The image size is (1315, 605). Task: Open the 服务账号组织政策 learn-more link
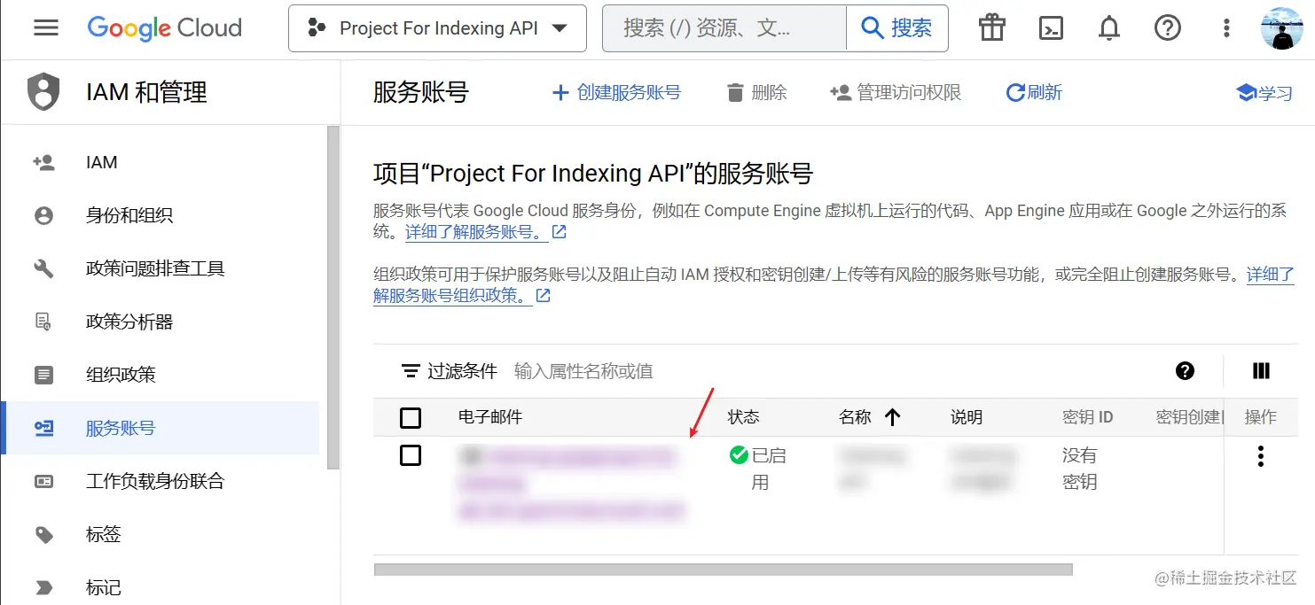coord(462,296)
